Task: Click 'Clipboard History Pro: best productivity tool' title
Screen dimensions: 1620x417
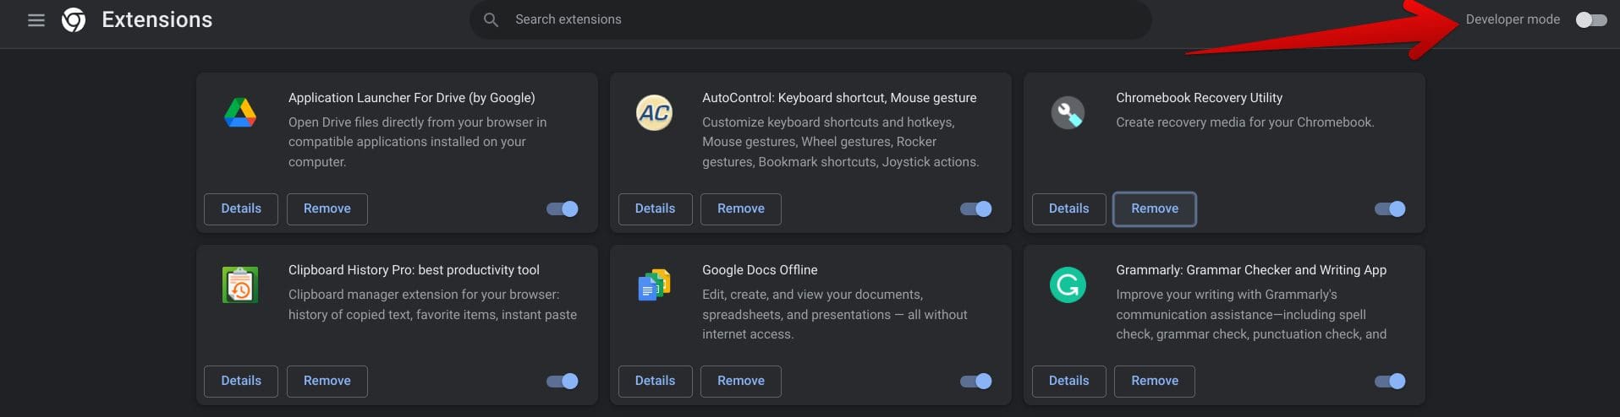Action: pos(414,270)
